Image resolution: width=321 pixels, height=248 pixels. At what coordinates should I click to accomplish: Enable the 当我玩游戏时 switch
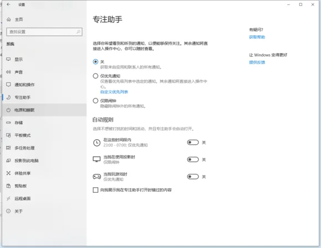193,177
